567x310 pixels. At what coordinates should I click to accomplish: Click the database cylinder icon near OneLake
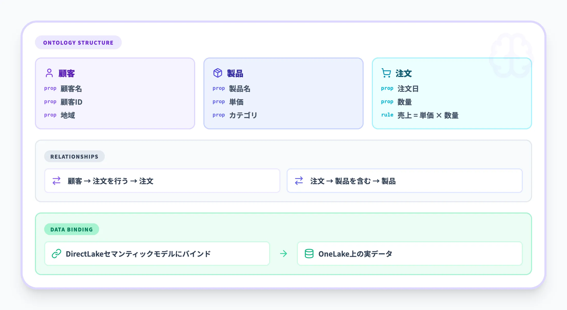(309, 254)
